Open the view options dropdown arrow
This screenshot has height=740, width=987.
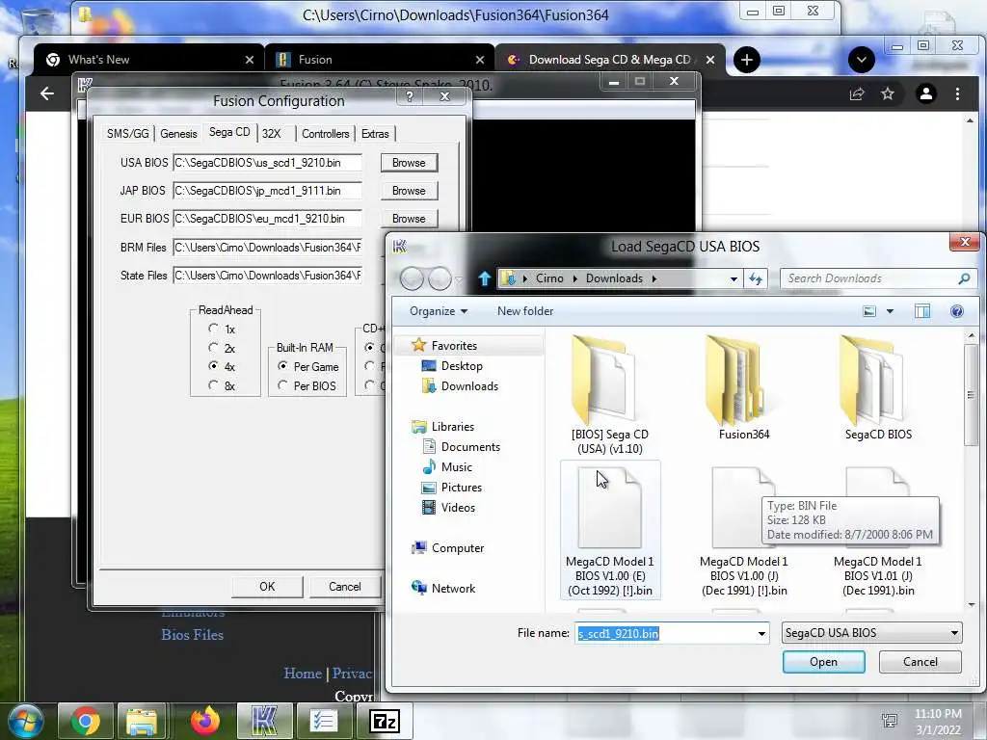(x=890, y=311)
